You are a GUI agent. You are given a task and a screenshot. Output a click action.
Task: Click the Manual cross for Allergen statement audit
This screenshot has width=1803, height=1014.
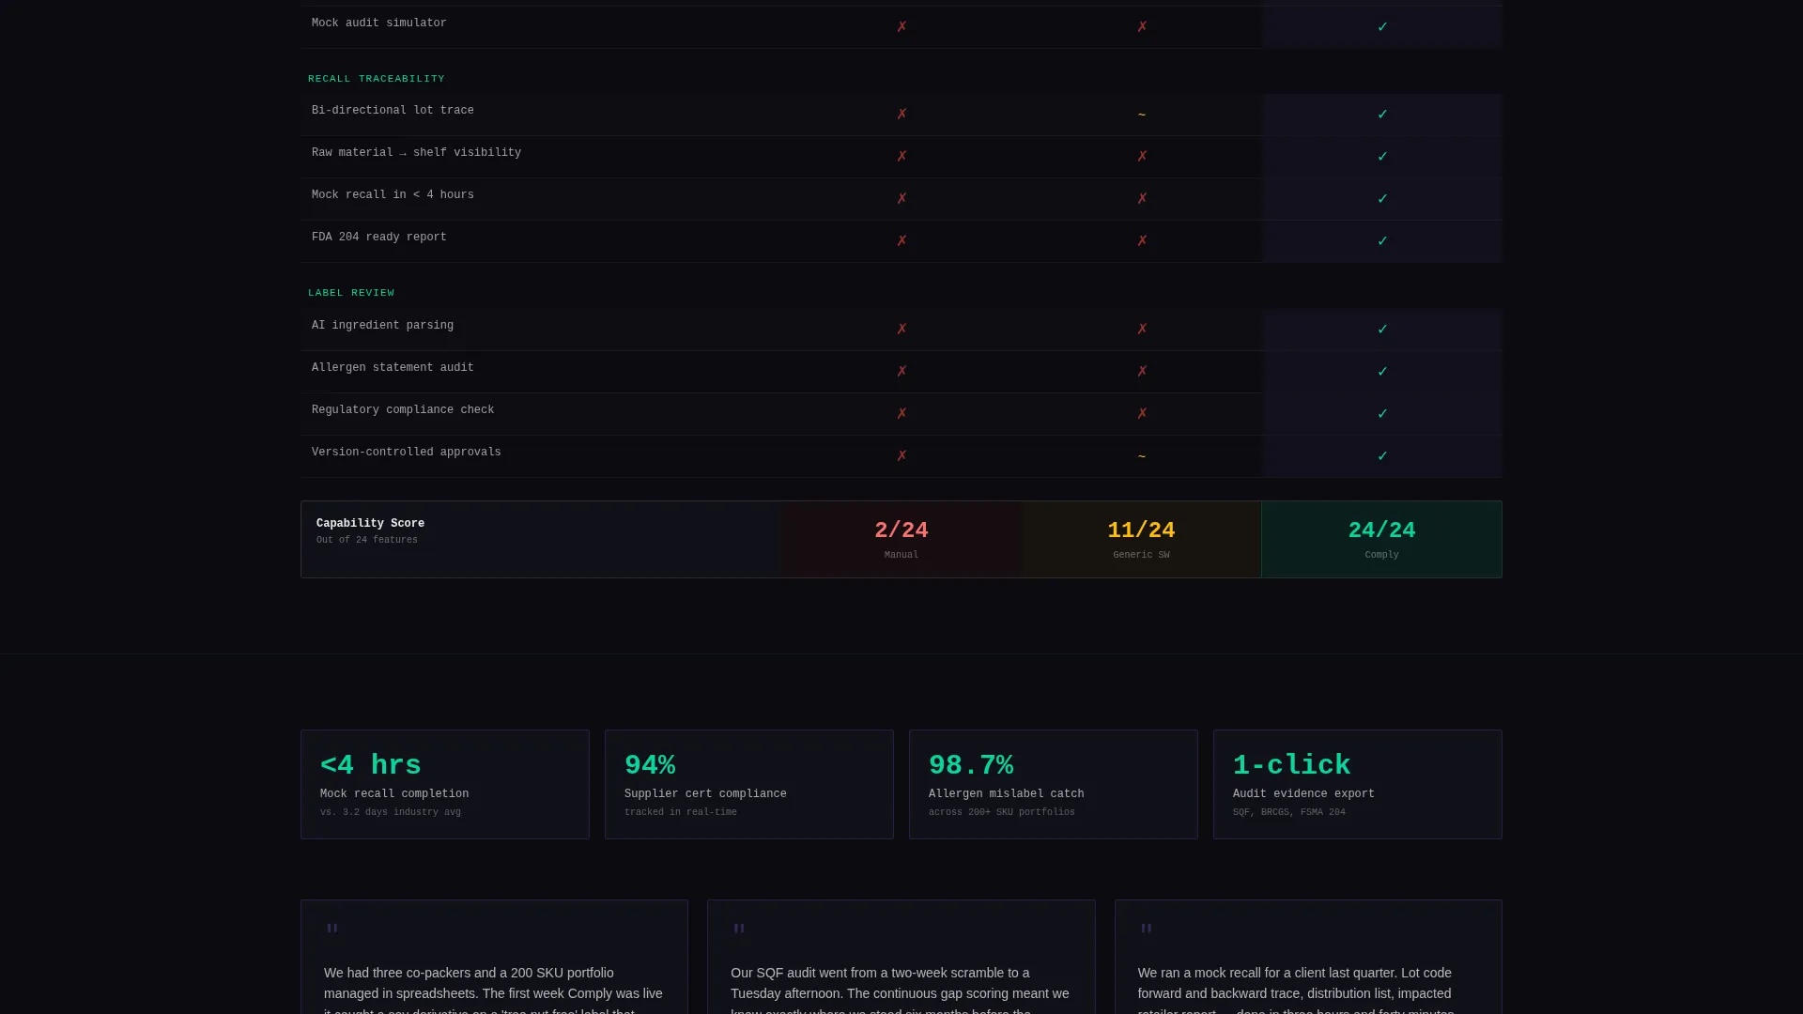click(x=901, y=372)
